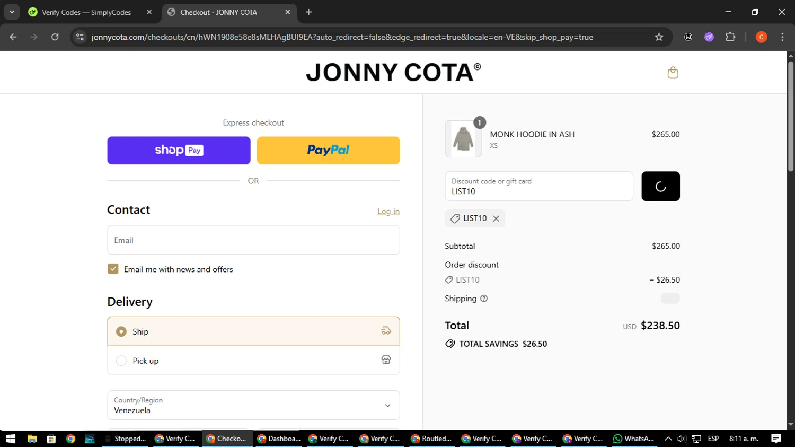Click the − $26.50 discount amount
The image size is (795, 447).
point(665,280)
